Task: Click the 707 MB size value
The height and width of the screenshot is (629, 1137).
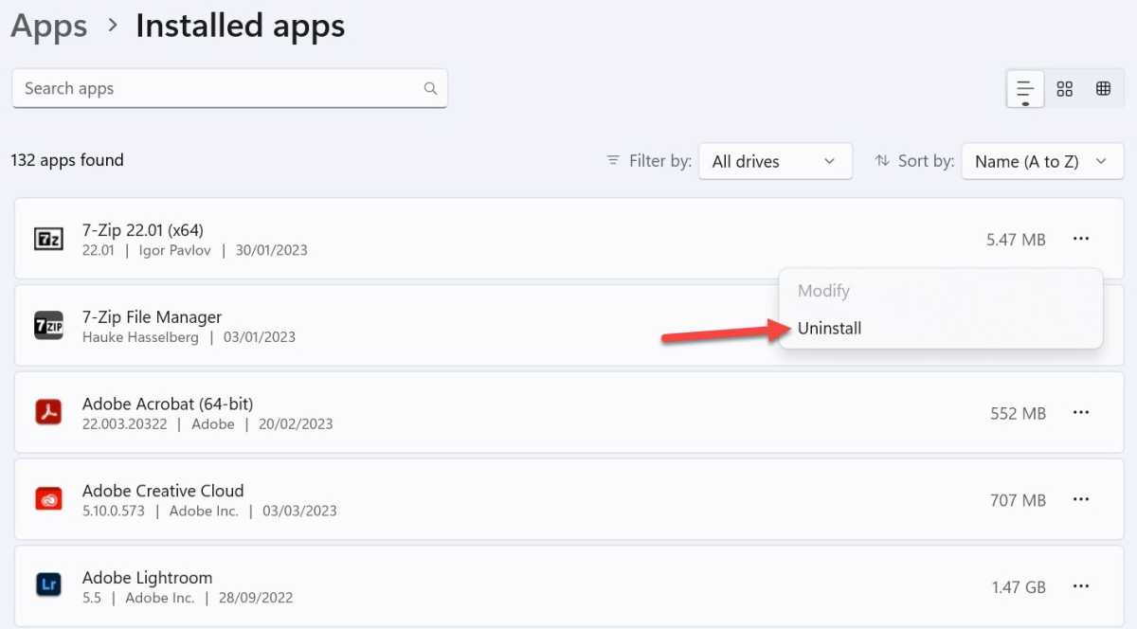Action: (1018, 500)
